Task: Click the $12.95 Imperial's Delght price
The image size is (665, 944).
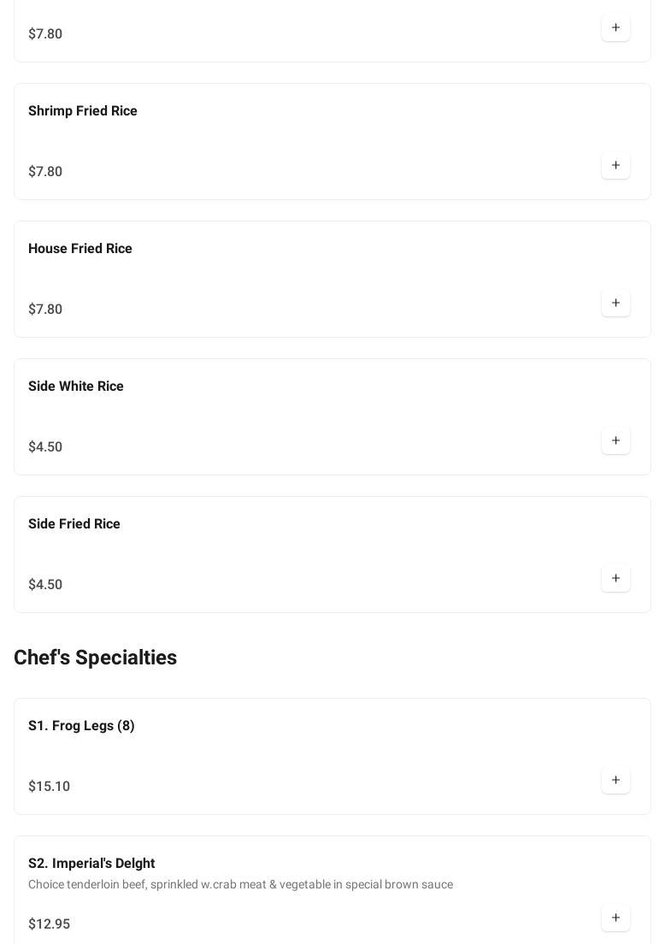Action: (x=50, y=924)
